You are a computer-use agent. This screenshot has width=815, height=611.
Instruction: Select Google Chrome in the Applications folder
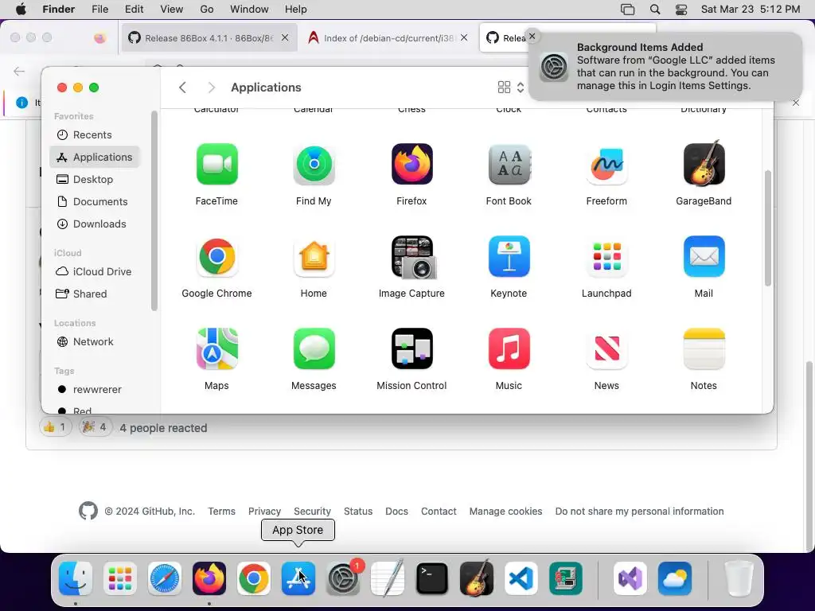216,257
